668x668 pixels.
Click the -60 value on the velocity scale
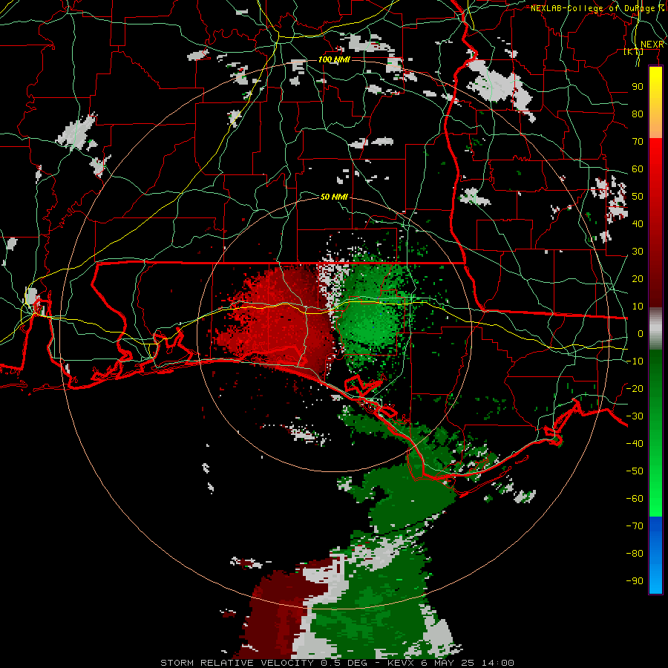coord(635,499)
